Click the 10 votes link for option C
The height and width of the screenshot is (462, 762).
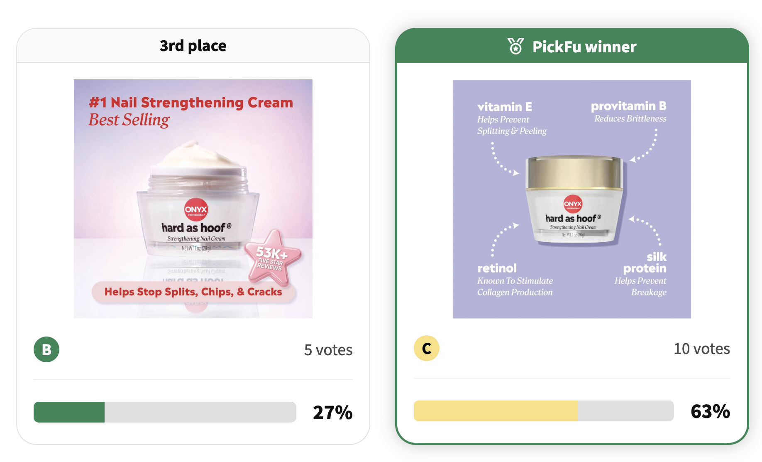point(701,349)
